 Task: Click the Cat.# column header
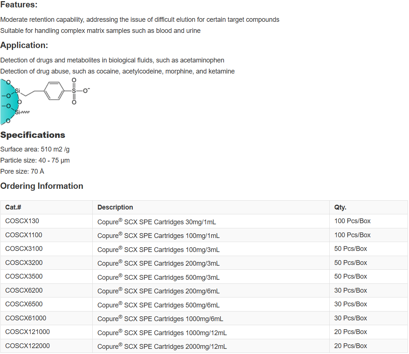coord(13,207)
